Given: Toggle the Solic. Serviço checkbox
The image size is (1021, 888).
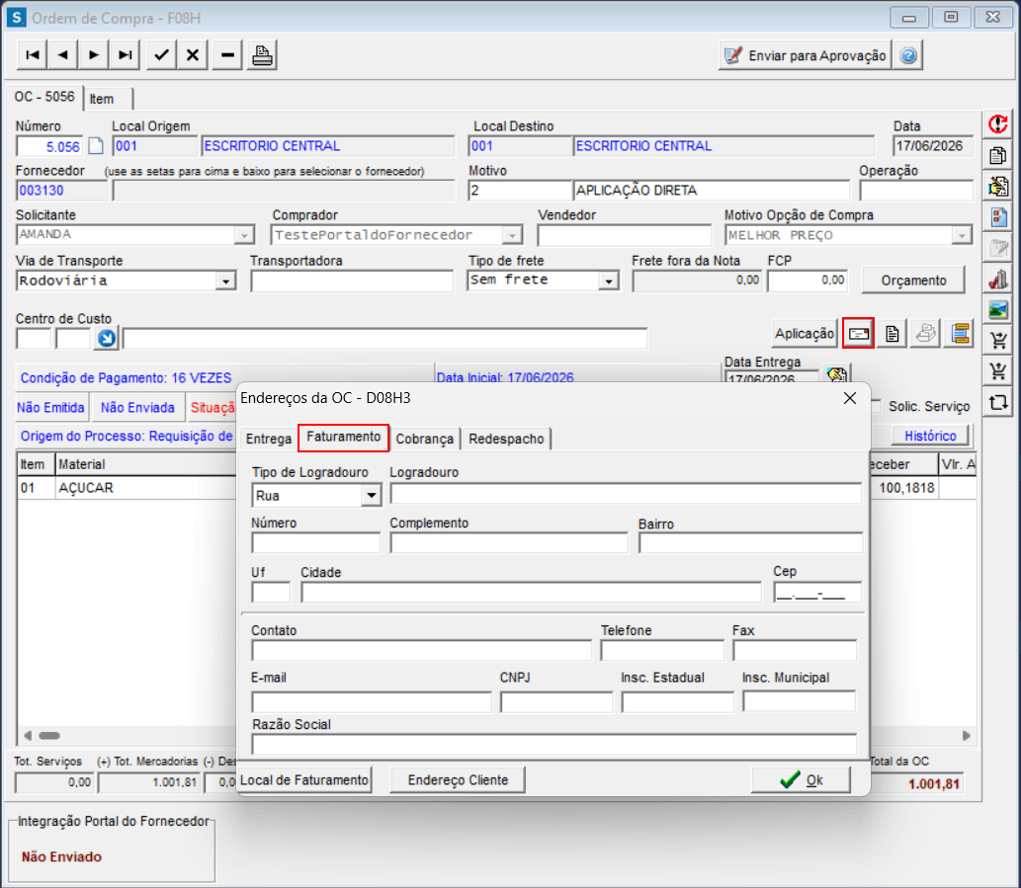Looking at the screenshot, I should click(875, 407).
